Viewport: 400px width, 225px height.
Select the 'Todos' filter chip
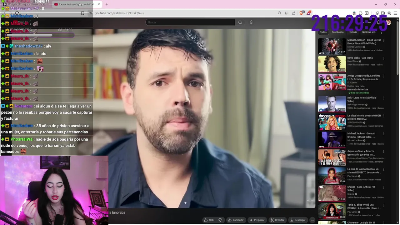(323, 32)
